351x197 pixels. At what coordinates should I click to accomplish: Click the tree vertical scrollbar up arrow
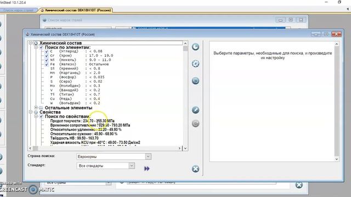point(185,43)
